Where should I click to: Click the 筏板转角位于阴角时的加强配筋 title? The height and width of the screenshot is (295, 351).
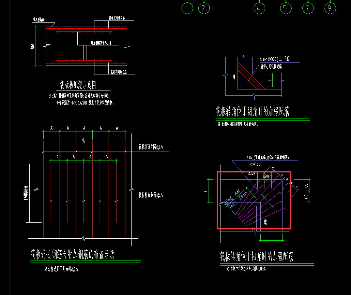click(253, 112)
